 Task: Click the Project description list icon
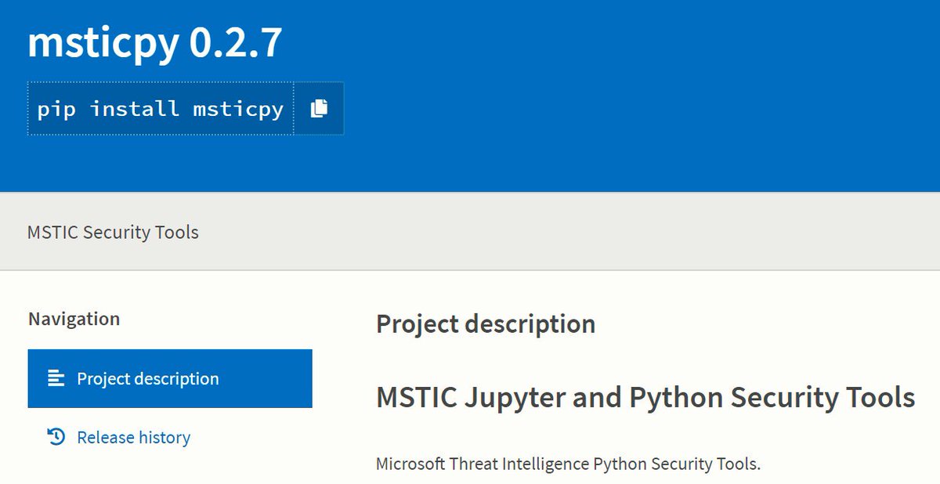(56, 378)
